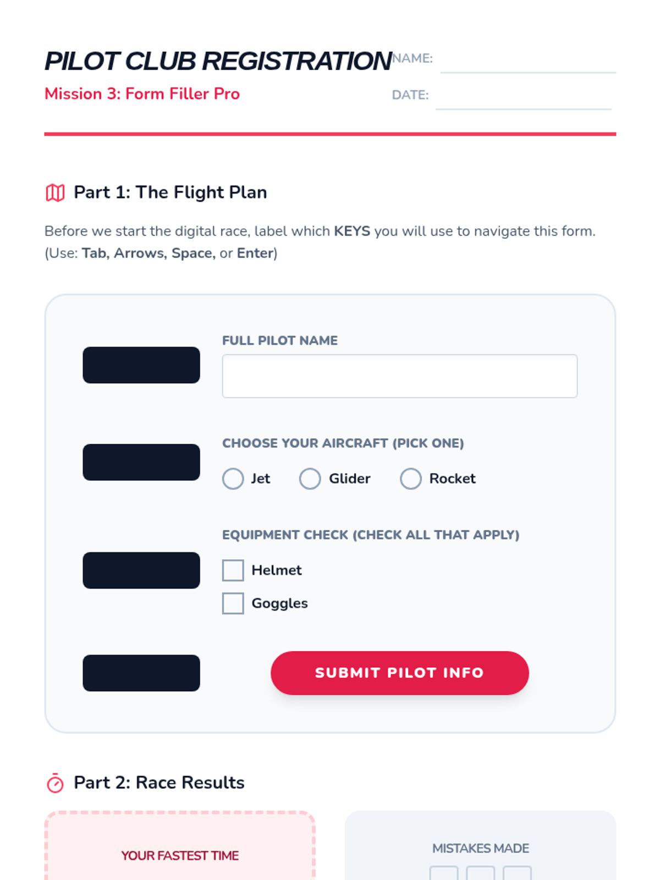The height and width of the screenshot is (880, 660).
Task: Click the map icon beside Part 1
Action: pos(55,193)
